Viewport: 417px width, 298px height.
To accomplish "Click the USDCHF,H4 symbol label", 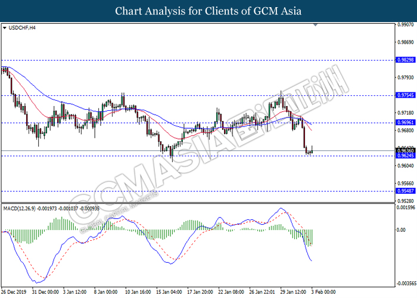I will click(x=22, y=27).
